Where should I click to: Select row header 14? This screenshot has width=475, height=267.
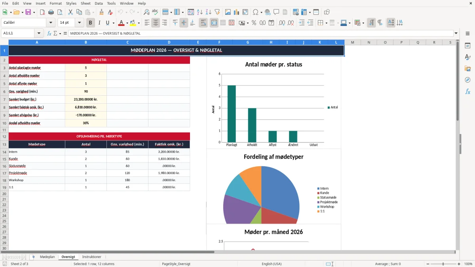4,152
